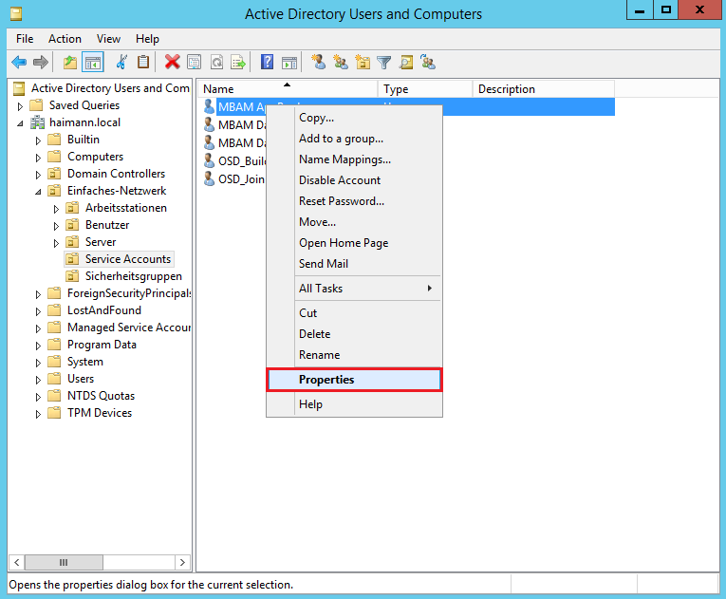Expand the Builtin container
Image resolution: width=726 pixels, height=599 pixels.
point(38,140)
